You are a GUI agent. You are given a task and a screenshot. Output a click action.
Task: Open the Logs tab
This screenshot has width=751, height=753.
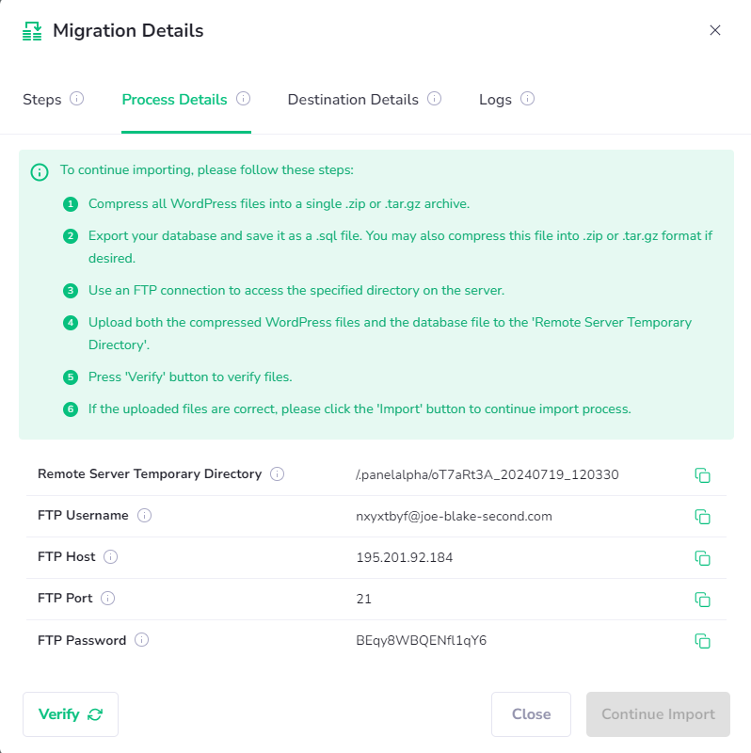pyautogui.click(x=495, y=100)
